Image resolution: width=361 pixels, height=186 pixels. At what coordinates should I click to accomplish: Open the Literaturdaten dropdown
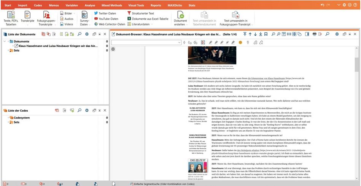pos(140,24)
